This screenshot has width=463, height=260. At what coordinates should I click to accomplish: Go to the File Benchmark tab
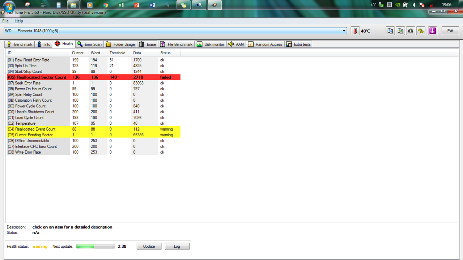(x=177, y=44)
